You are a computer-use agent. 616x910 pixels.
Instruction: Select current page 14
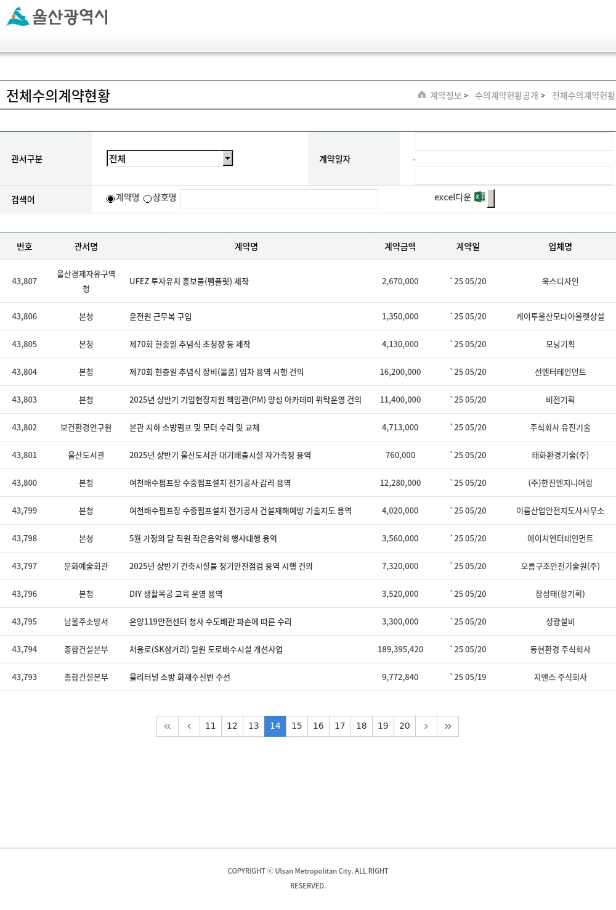click(x=275, y=726)
